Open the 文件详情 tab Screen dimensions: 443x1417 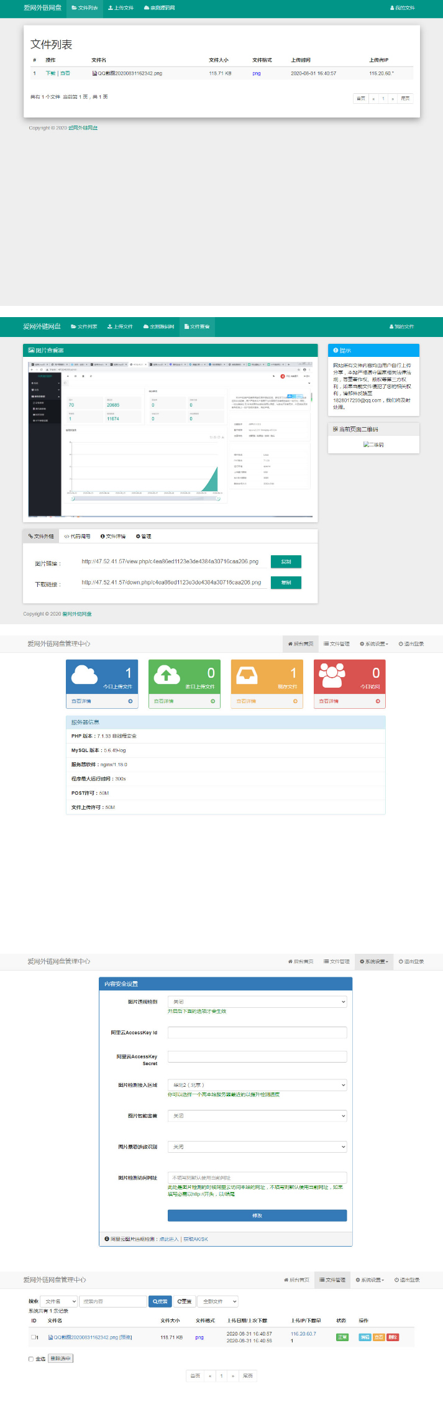pyautogui.click(x=113, y=536)
